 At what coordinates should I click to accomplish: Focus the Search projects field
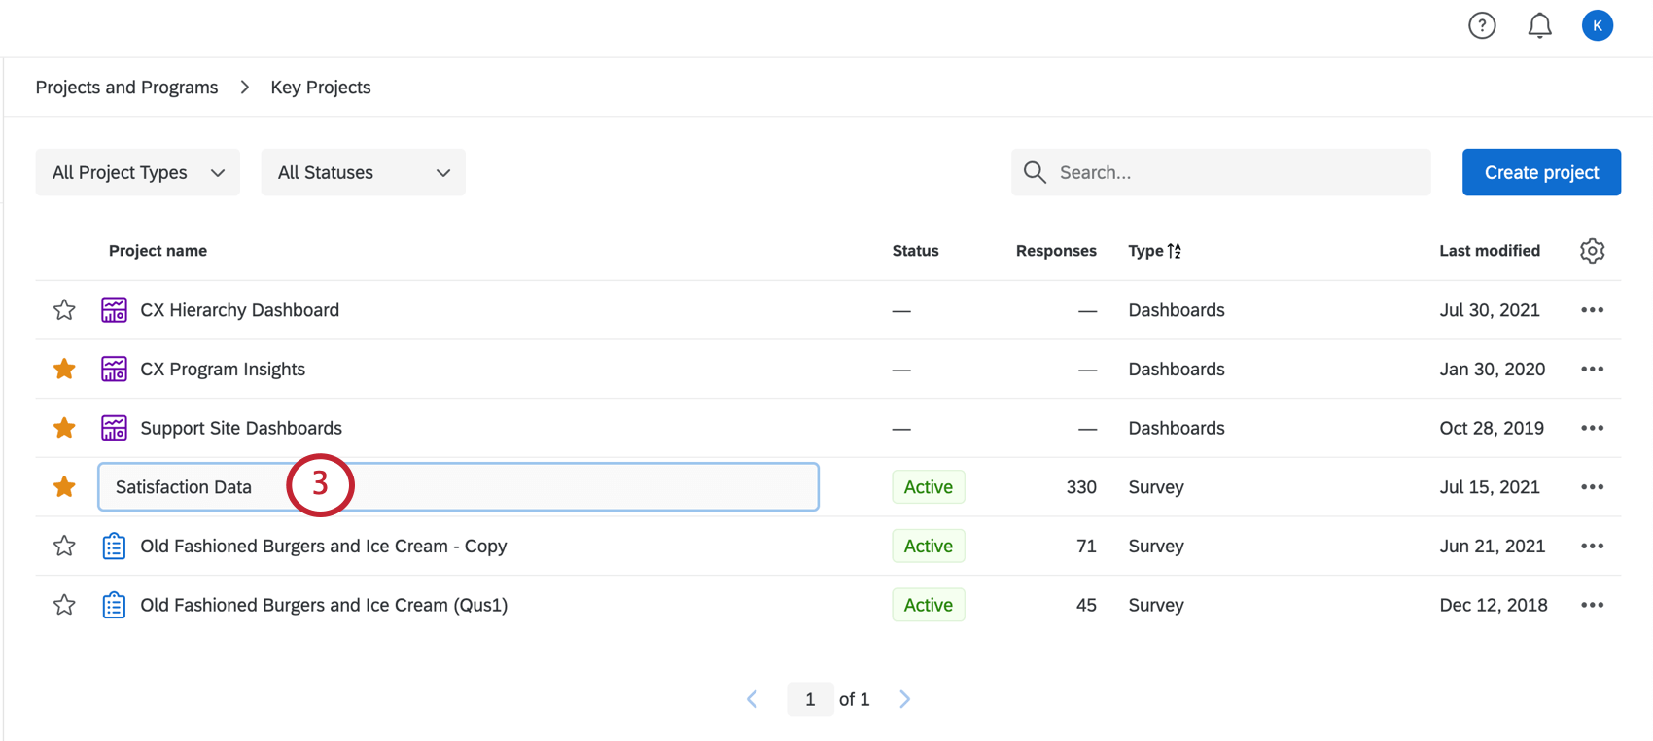pos(1235,172)
